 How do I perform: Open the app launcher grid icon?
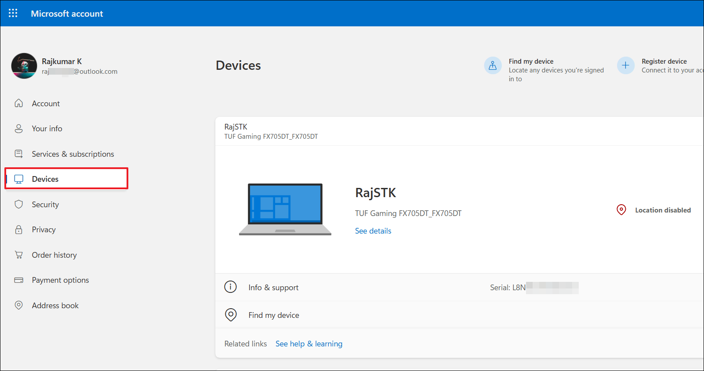click(13, 13)
